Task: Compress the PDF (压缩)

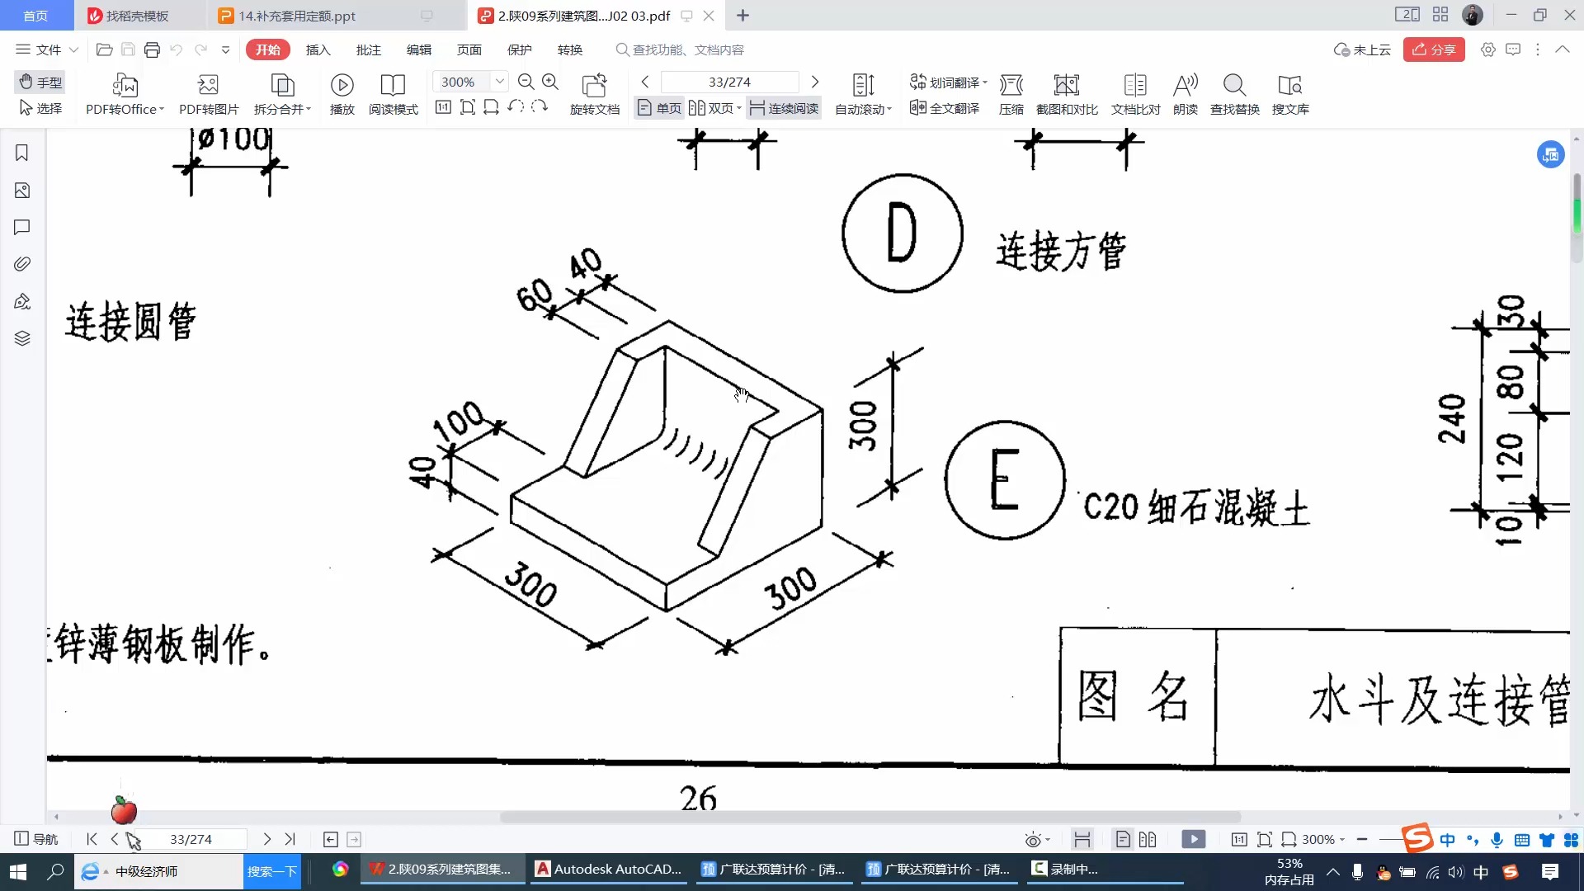Action: [1011, 94]
